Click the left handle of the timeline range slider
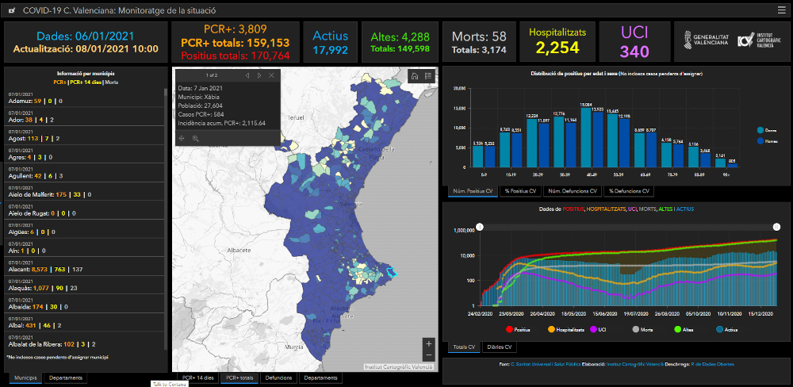The height and width of the screenshot is (387, 793). tap(479, 228)
